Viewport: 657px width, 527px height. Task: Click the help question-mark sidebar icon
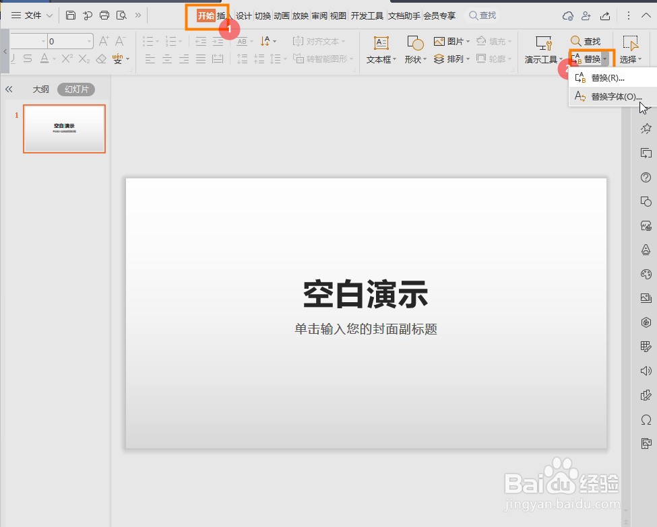pyautogui.click(x=646, y=178)
